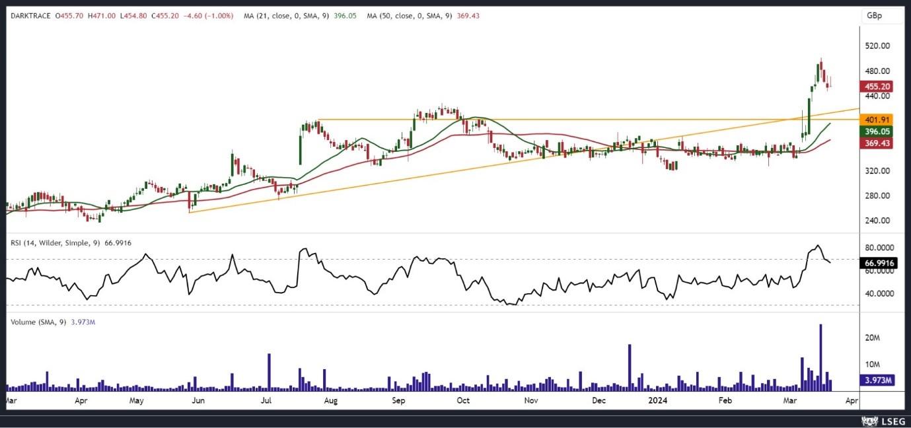Open the Volume (SMA, 9) legend
The width and height of the screenshot is (911, 428).
38,322
